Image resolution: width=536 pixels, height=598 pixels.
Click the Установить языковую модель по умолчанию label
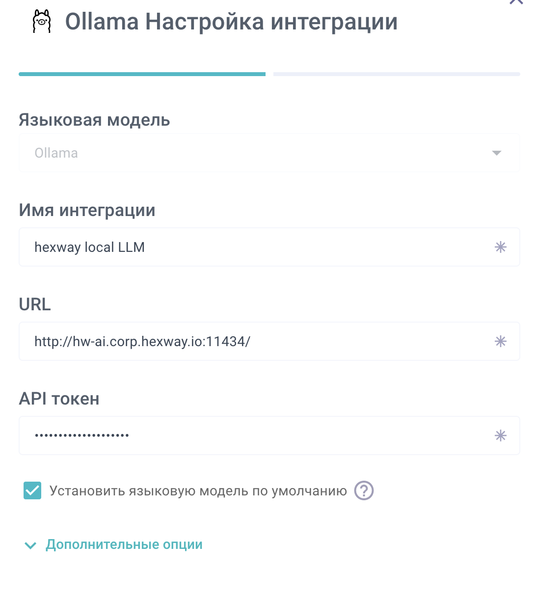point(198,491)
